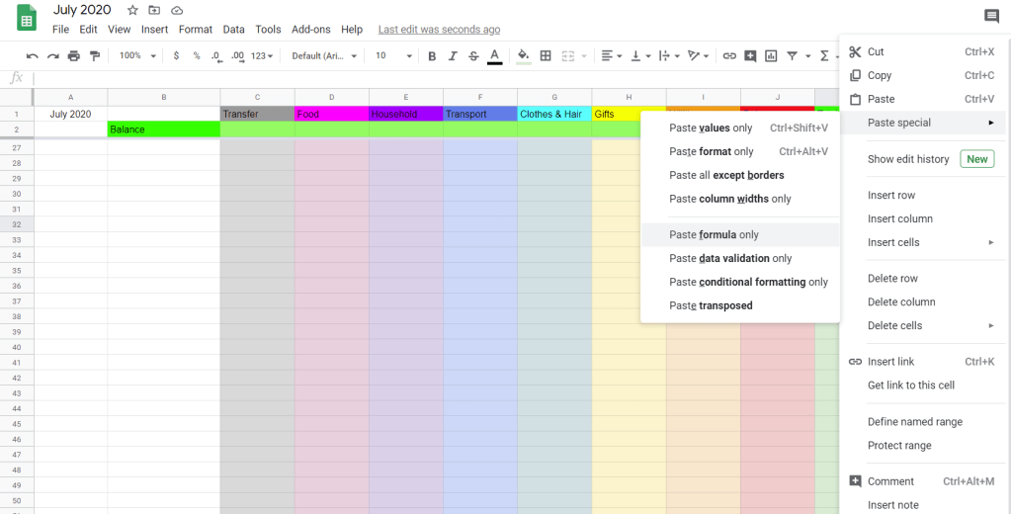
Task: Click the green New button
Action: pos(976,159)
